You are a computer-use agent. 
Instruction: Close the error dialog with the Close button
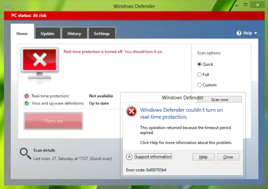coord(228,157)
